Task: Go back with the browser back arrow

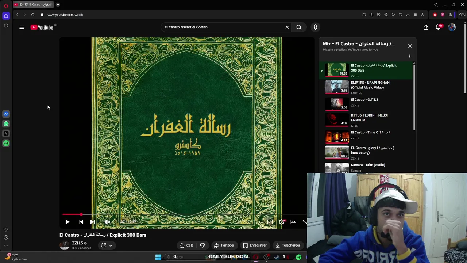Action: click(17, 15)
